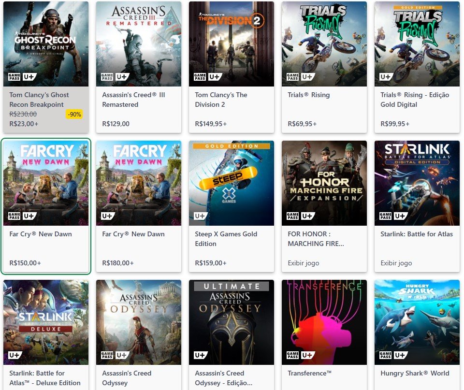
Task: Click title FOR HONOR : MARCHING FIRE...
Action: click(x=316, y=239)
